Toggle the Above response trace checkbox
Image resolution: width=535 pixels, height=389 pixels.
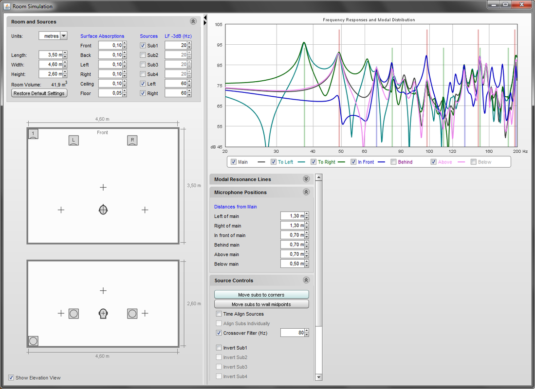433,162
